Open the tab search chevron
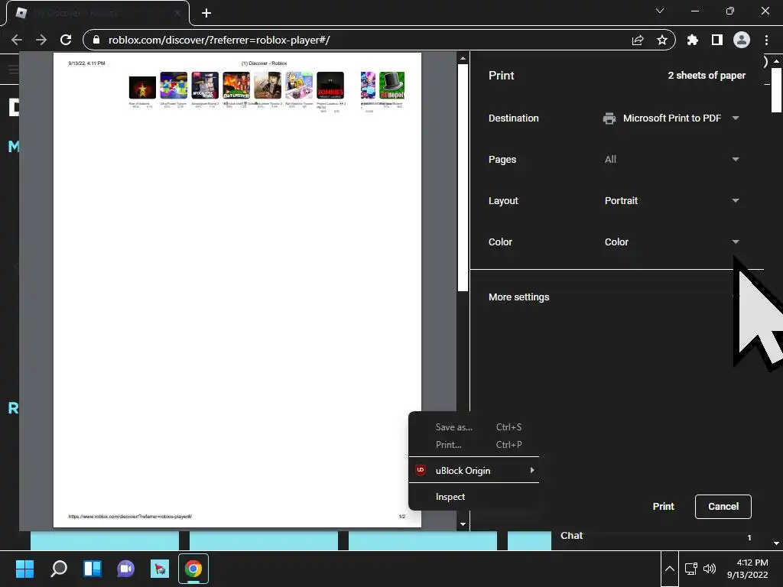This screenshot has height=587, width=783. point(660,11)
